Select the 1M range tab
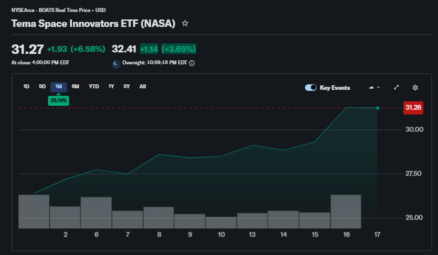 [58, 87]
